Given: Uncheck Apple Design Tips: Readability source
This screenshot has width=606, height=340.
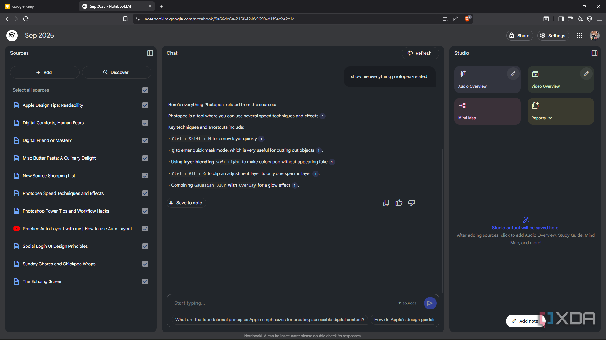Looking at the screenshot, I should 145,105.
